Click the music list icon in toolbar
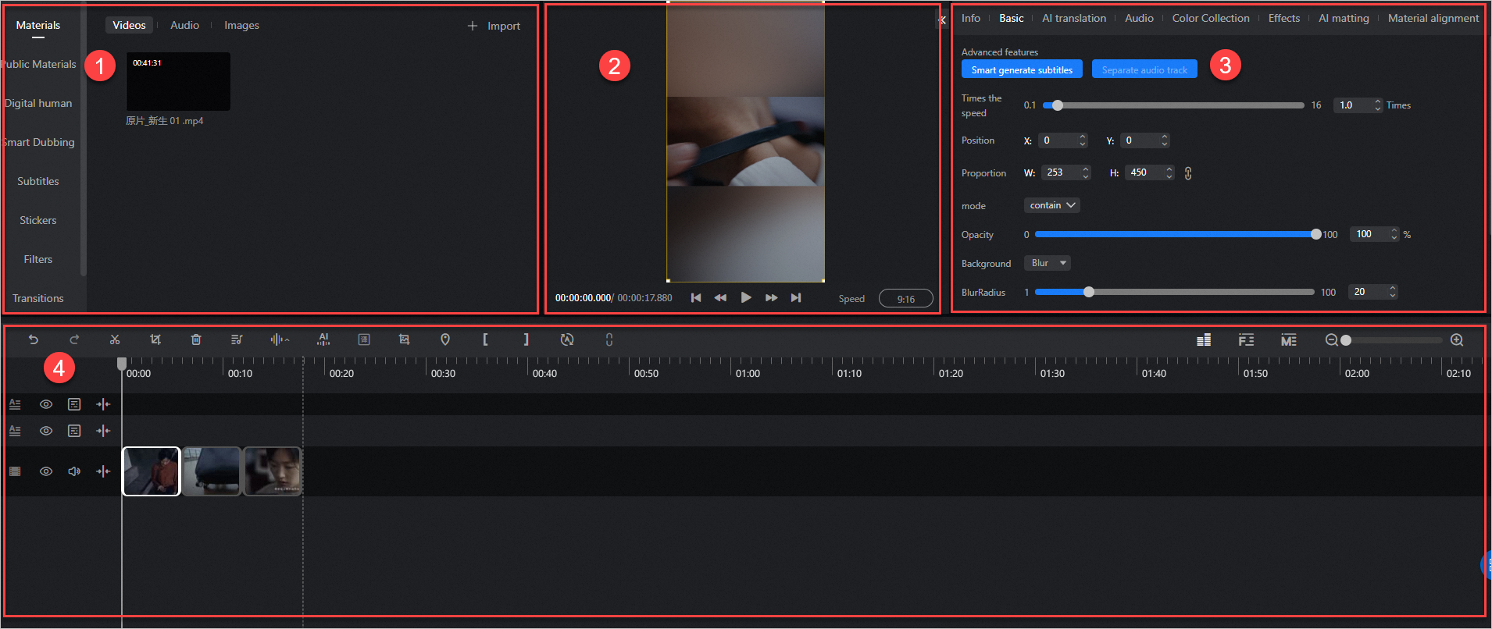The height and width of the screenshot is (629, 1492). coord(237,339)
